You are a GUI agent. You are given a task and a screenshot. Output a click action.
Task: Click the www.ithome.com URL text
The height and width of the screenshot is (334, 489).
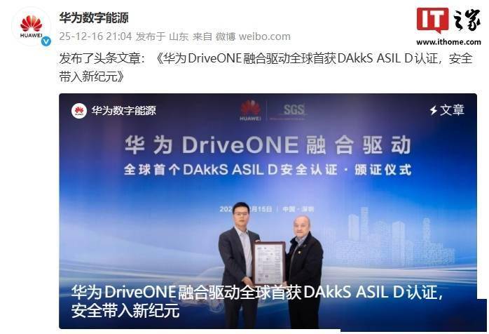click(448, 42)
